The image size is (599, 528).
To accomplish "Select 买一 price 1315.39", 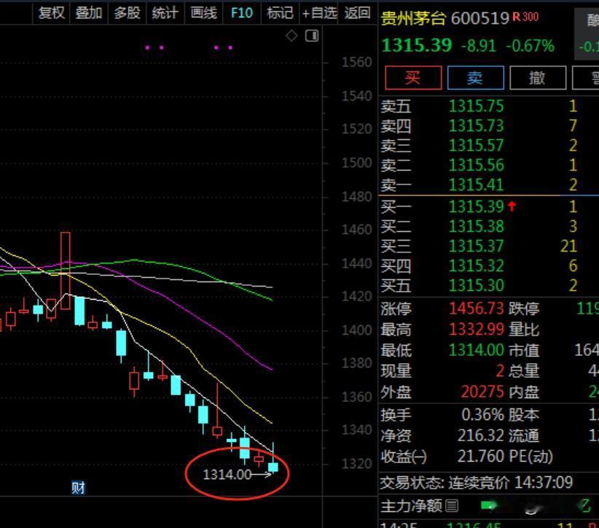I will pos(477,207).
